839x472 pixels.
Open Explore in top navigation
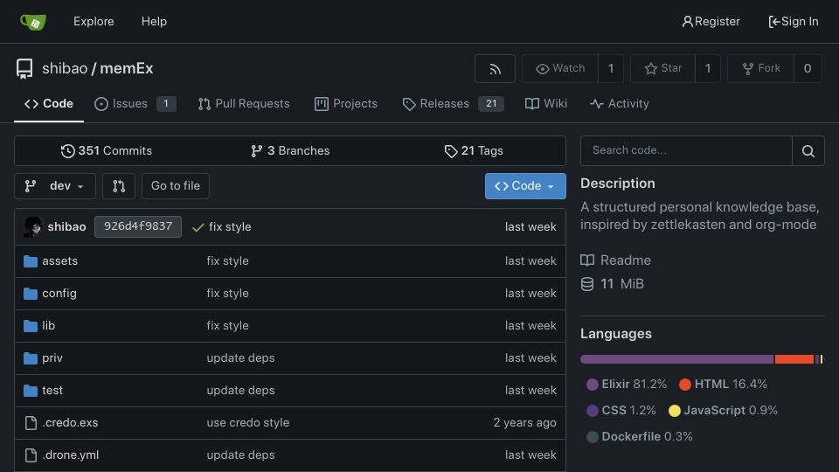pyautogui.click(x=94, y=21)
